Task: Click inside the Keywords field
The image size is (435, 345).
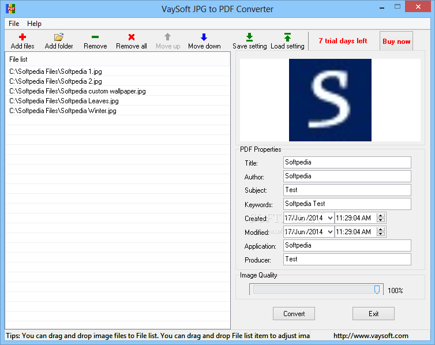Action: pos(347,204)
